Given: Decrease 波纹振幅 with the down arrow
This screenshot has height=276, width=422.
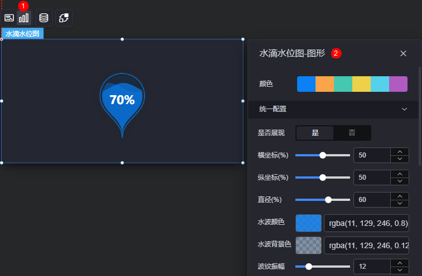Looking at the screenshot, I should point(400,270).
